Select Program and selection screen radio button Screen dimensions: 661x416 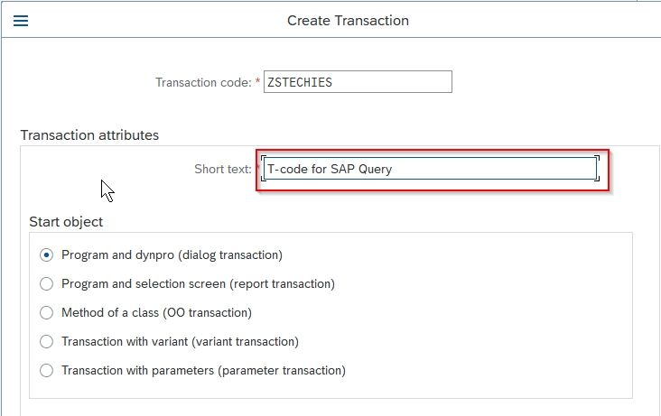point(46,283)
